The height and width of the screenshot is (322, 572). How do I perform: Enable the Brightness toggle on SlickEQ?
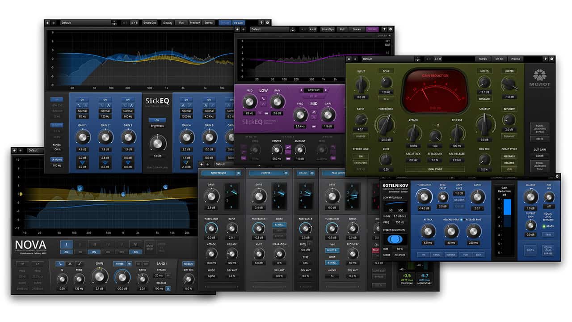(x=157, y=120)
